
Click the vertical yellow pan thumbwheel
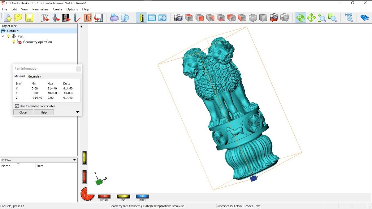[x=85, y=158]
